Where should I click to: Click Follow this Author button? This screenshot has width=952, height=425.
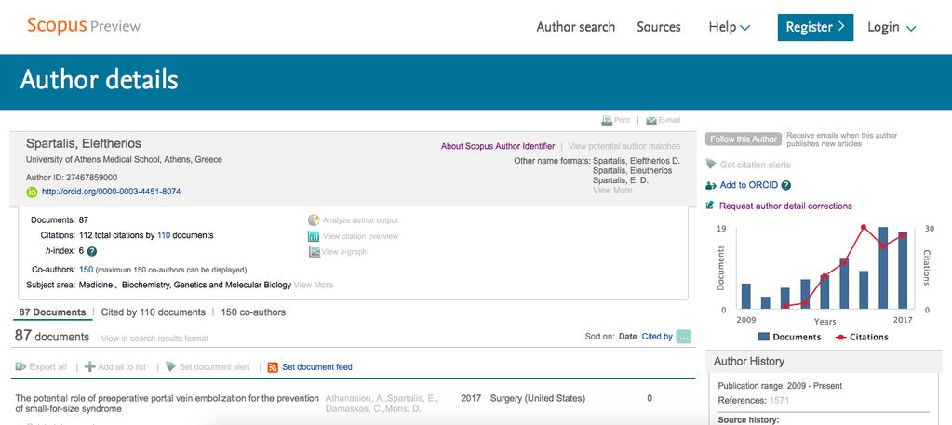tap(744, 139)
